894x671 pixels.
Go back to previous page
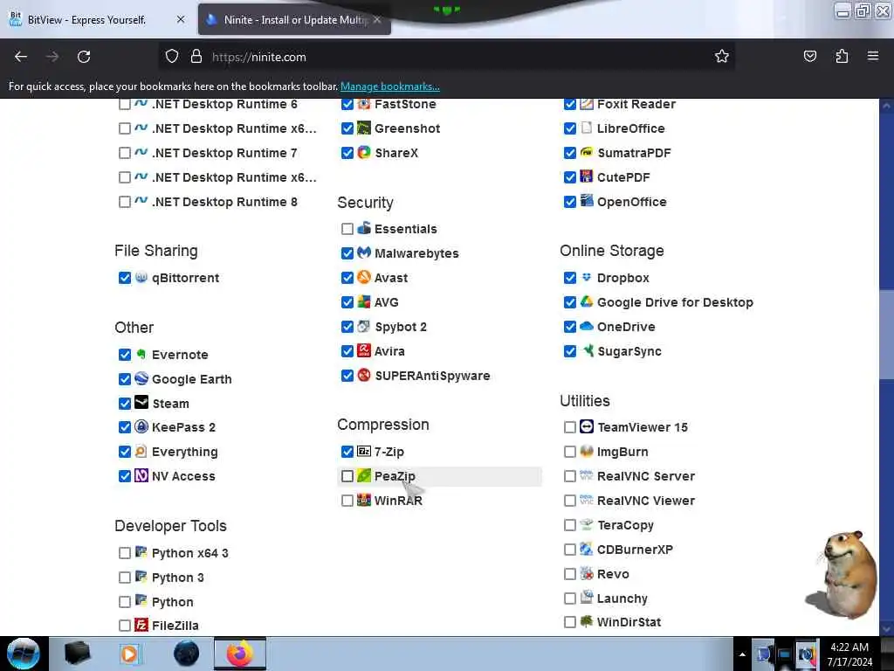(x=21, y=57)
